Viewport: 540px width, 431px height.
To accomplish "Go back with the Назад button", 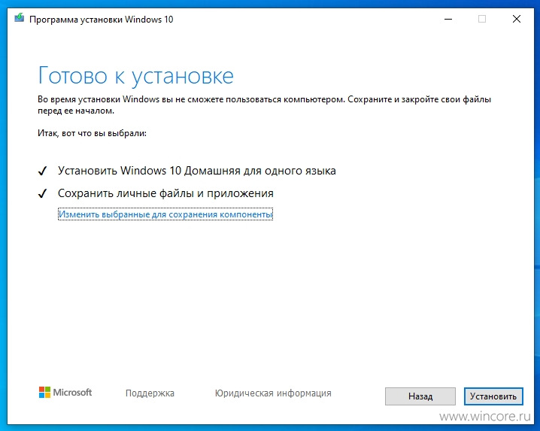I will click(x=420, y=396).
